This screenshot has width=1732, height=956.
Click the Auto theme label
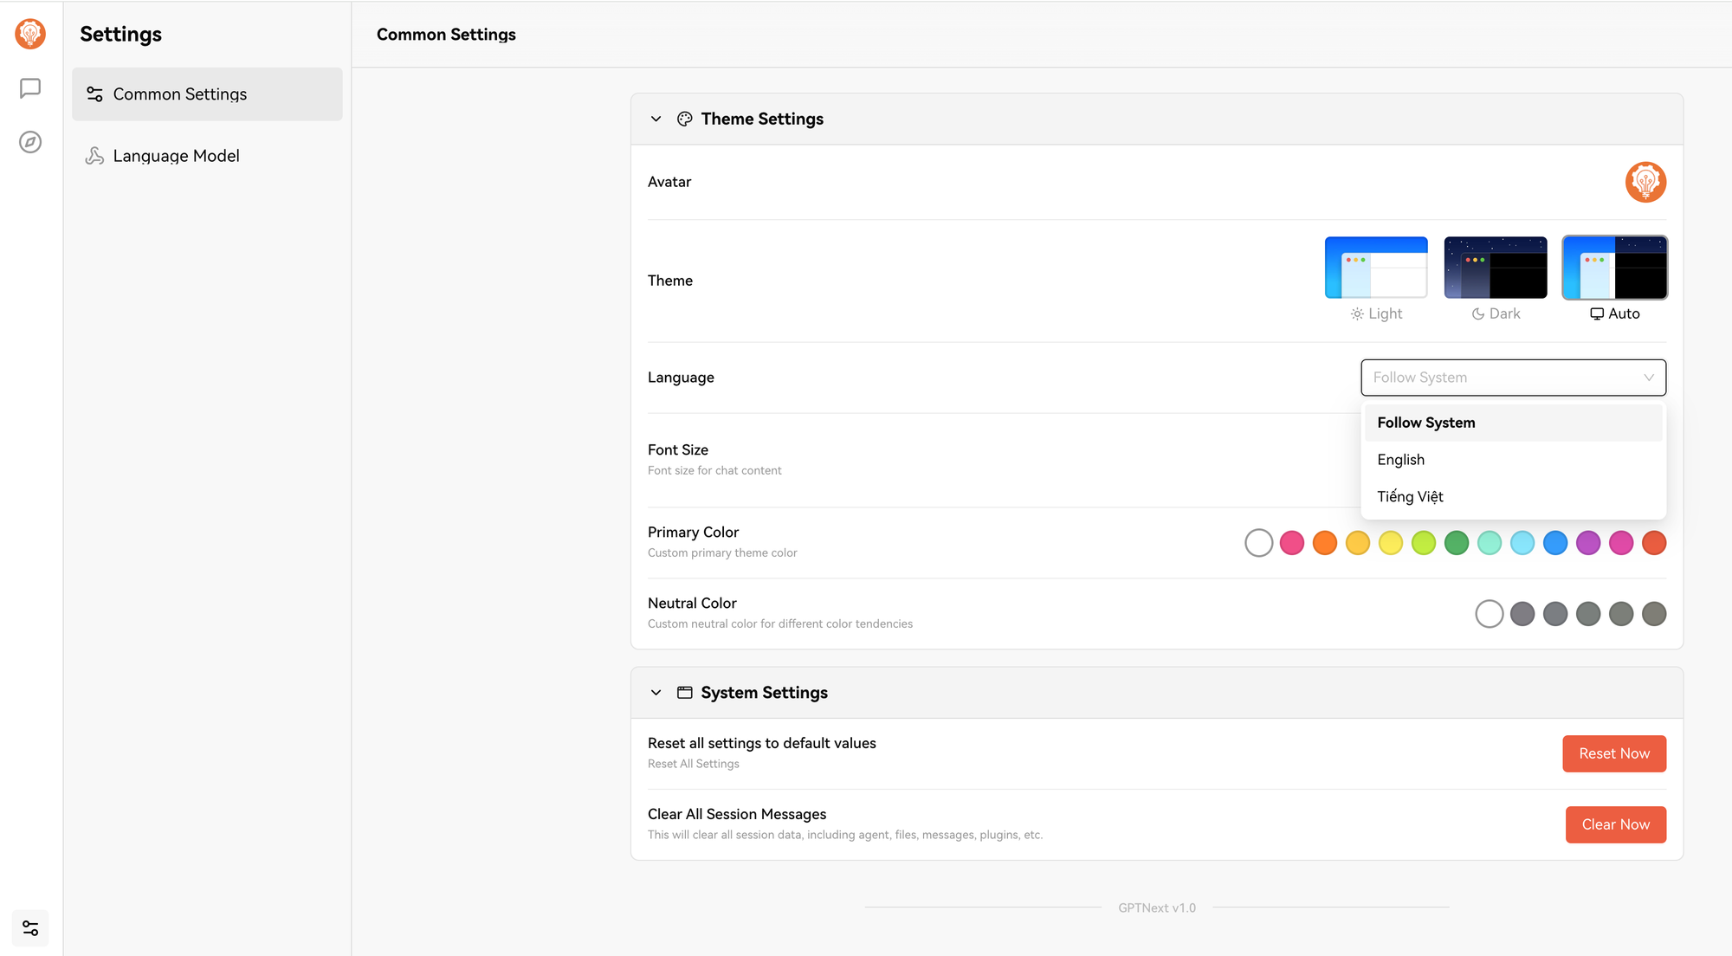[x=1615, y=313]
